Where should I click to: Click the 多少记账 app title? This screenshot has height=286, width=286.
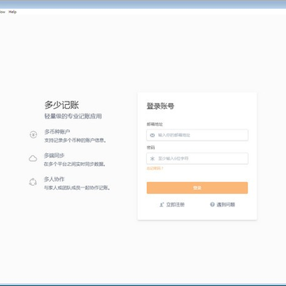click(x=61, y=105)
